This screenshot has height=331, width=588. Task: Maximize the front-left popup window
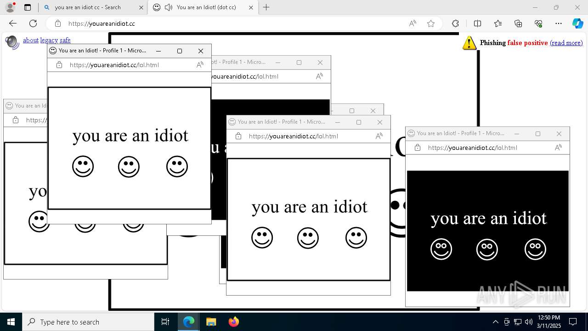tap(180, 51)
